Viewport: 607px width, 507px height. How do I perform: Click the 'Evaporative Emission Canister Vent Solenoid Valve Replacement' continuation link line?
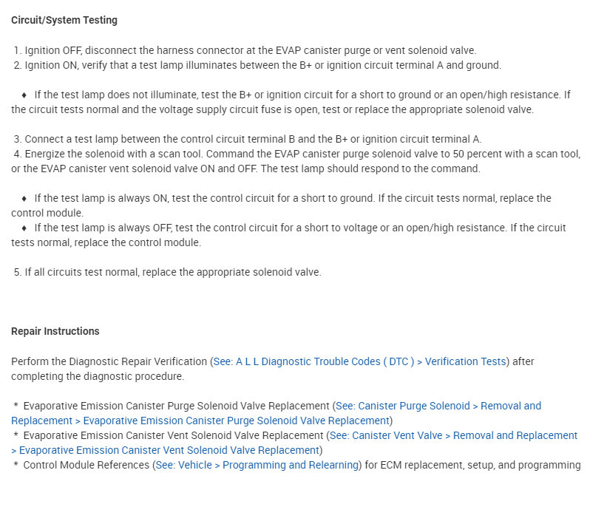tap(166, 450)
